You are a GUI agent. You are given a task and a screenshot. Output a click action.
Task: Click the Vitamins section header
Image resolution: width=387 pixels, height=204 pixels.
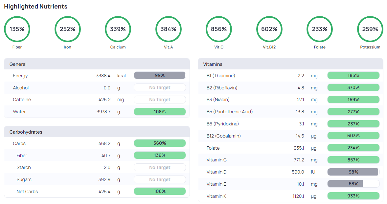[213, 64]
